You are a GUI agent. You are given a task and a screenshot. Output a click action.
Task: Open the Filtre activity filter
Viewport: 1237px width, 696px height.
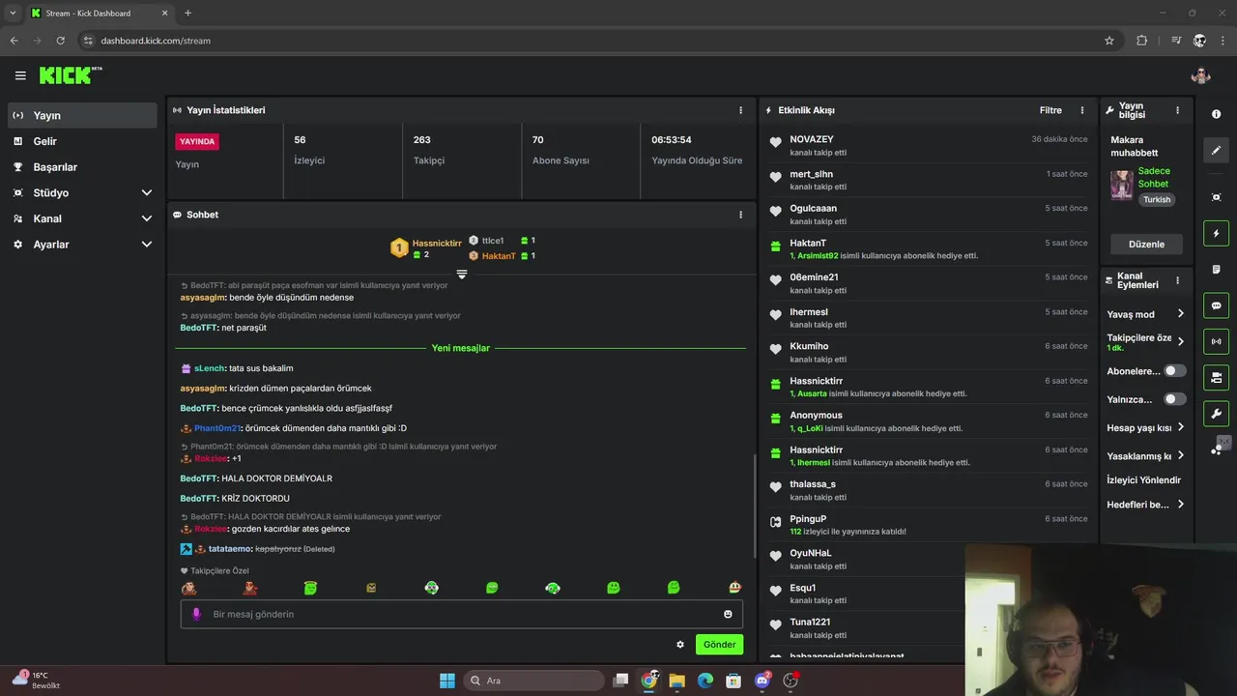(x=1050, y=110)
